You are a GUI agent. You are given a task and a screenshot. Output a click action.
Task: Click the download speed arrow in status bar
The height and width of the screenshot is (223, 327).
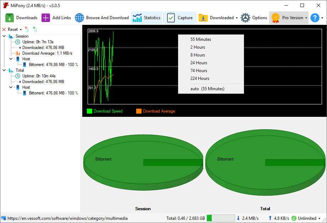click(x=238, y=218)
